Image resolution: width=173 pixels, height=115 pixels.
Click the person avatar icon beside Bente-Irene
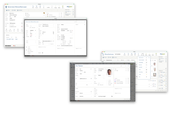pos(7,6)
